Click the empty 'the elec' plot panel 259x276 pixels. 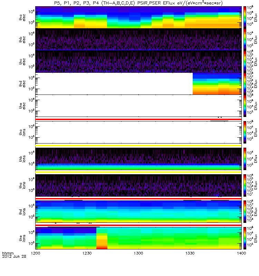click(x=138, y=106)
